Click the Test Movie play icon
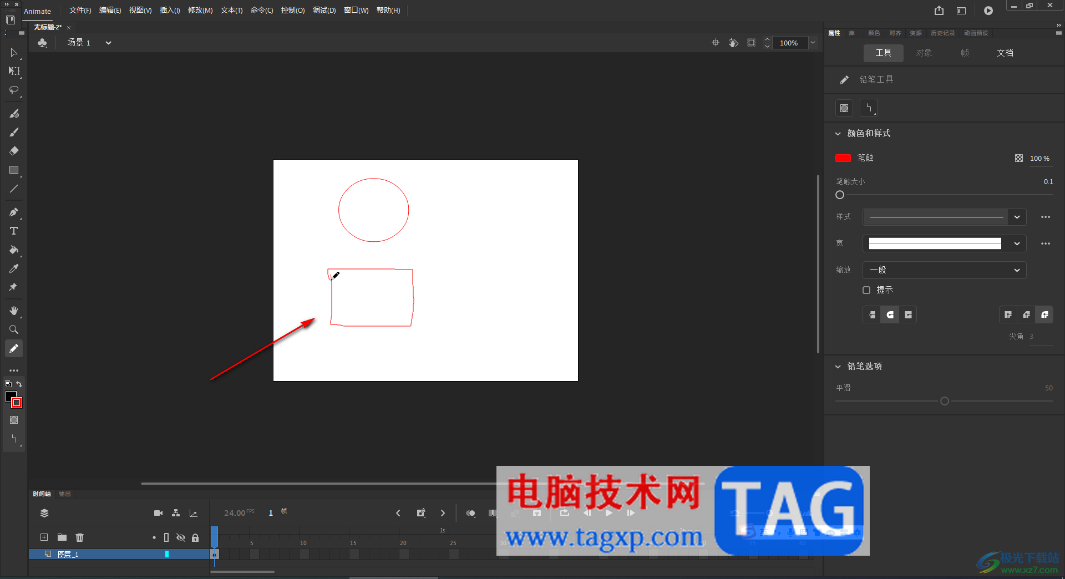 click(988, 11)
